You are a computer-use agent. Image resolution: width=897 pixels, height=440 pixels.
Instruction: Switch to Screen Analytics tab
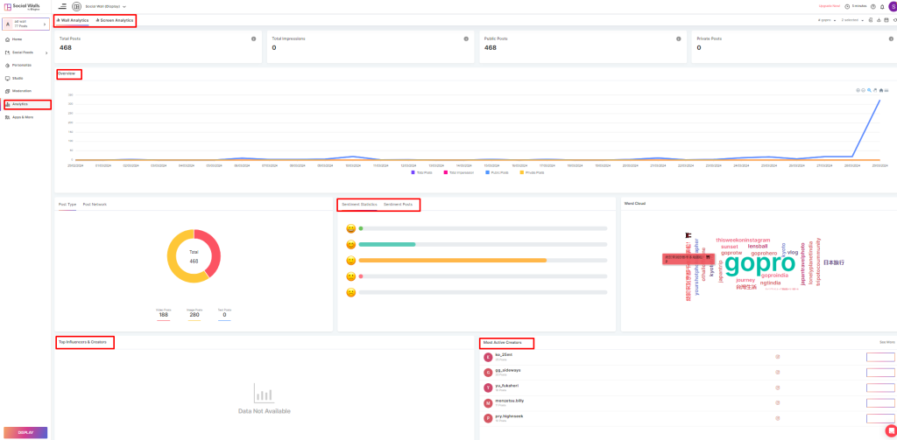(x=115, y=20)
